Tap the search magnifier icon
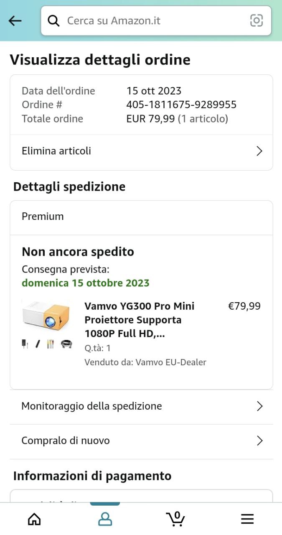Image resolution: width=282 pixels, height=535 pixels. 53,21
